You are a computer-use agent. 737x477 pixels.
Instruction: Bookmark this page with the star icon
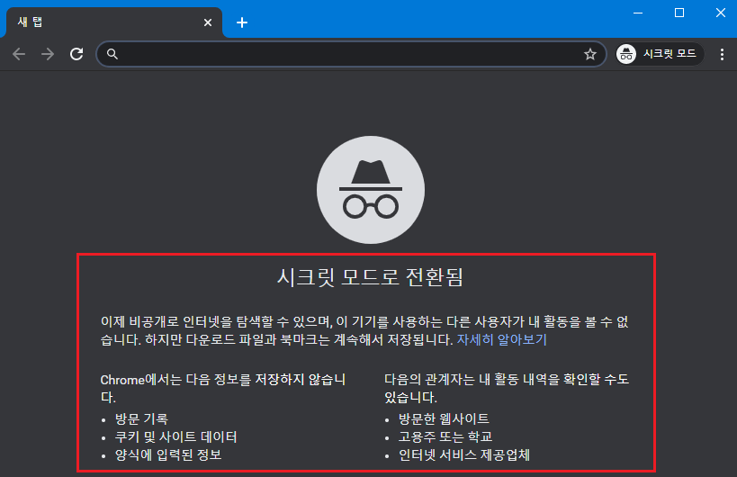click(590, 54)
